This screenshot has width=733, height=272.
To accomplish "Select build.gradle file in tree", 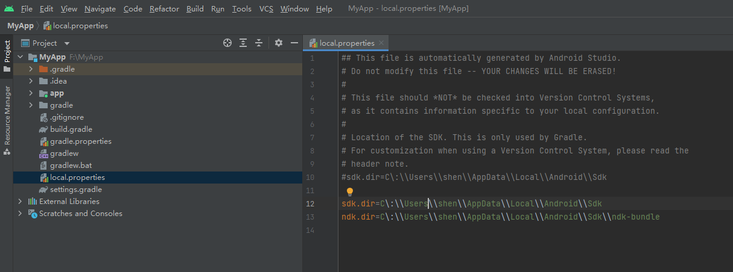I will click(x=157, y=129).
